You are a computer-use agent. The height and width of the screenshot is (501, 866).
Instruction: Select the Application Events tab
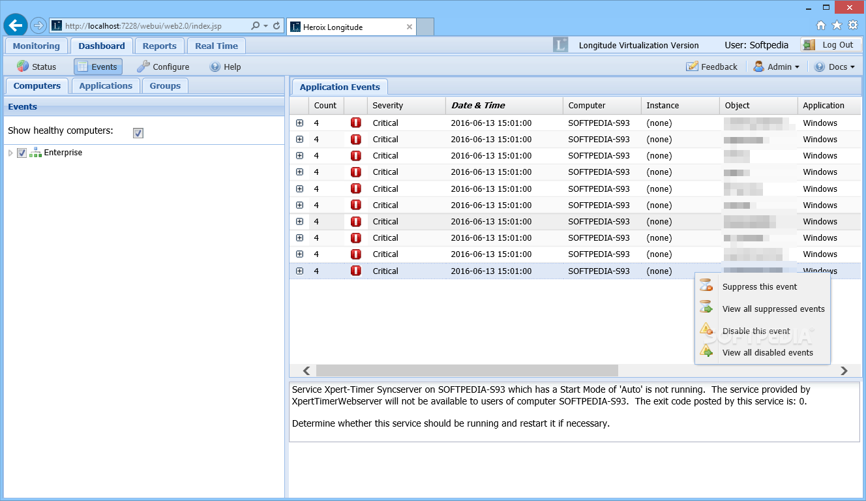click(x=340, y=87)
